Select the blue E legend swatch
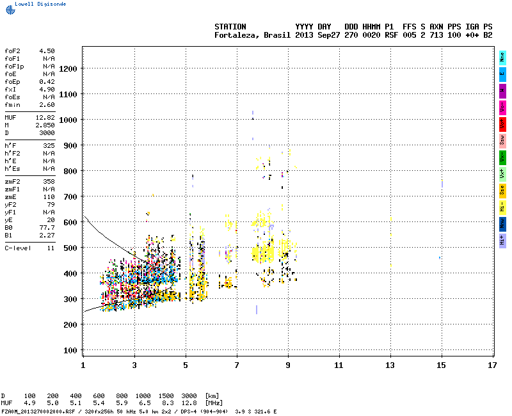Viewport: 512px width, 416px height. click(x=502, y=74)
